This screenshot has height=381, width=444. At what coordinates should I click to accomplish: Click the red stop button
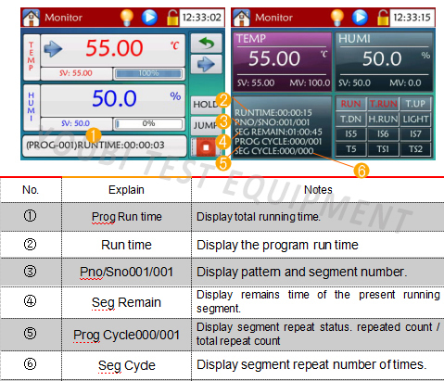point(206,147)
